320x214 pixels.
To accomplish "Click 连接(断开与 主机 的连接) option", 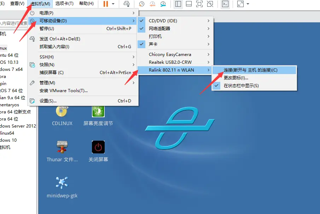I will pyautogui.click(x=251, y=70).
